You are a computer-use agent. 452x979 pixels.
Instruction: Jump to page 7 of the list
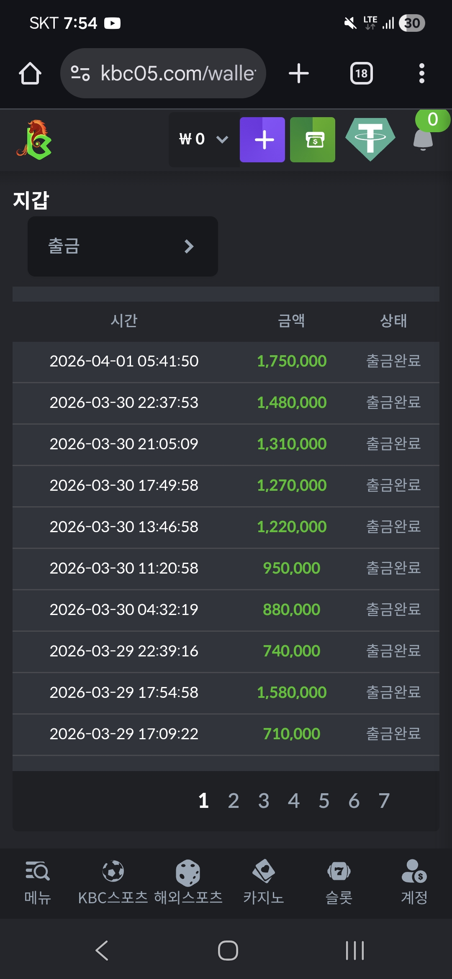click(x=384, y=801)
